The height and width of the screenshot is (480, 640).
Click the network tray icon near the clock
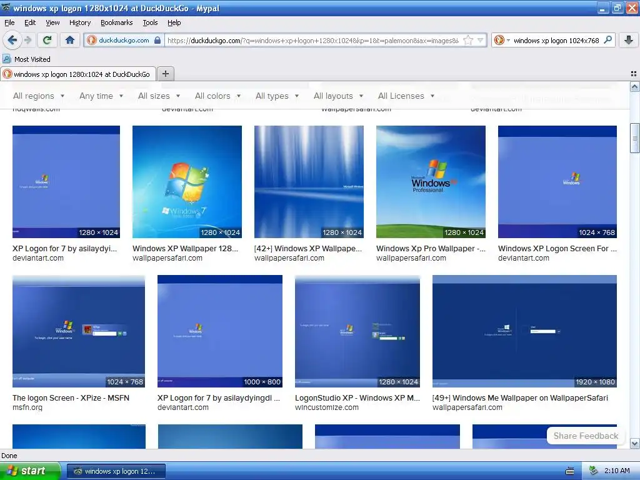pos(594,471)
